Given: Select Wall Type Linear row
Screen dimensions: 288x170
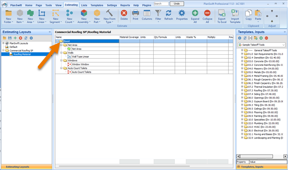Looking at the screenshot, I should click(x=80, y=57).
